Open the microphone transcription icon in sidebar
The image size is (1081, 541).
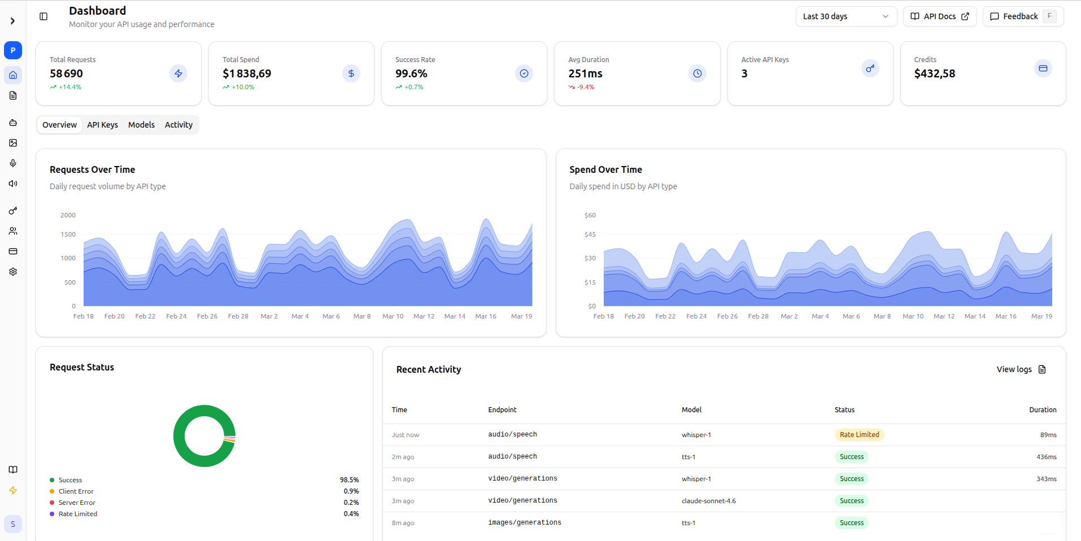12,163
